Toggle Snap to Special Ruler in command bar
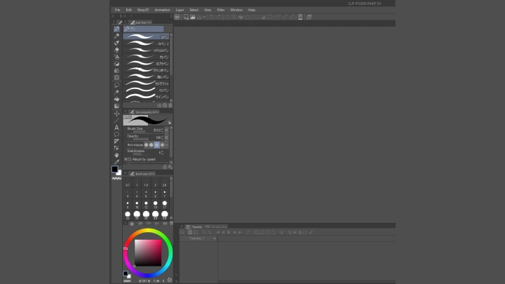The height and width of the screenshot is (284, 505). pyautogui.click(x=285, y=17)
